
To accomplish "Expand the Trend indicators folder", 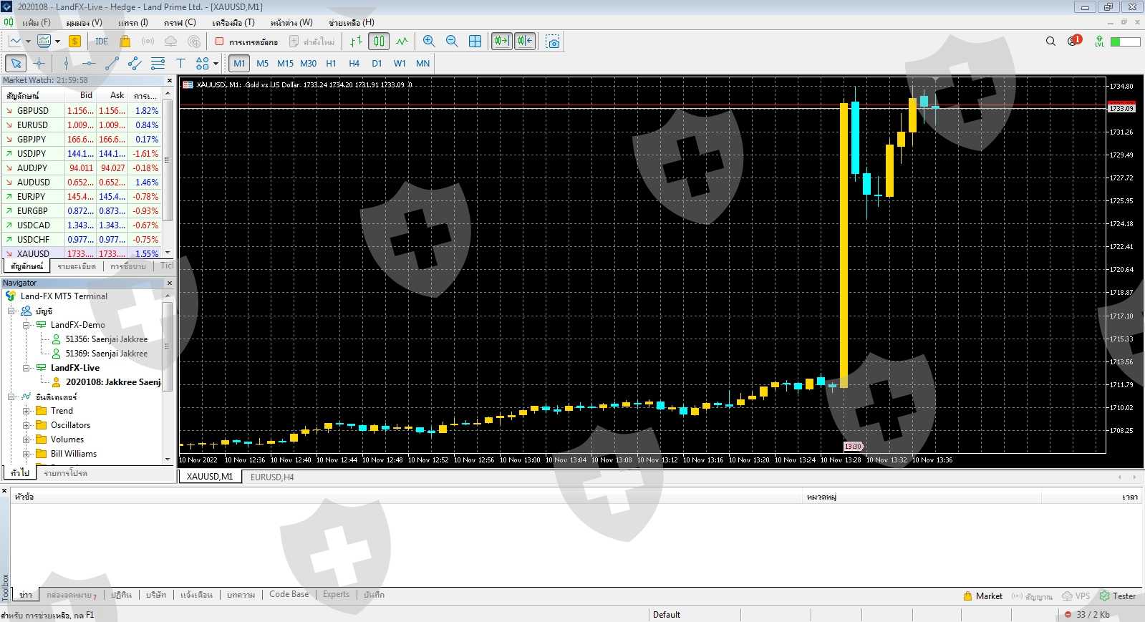I will (x=26, y=411).
